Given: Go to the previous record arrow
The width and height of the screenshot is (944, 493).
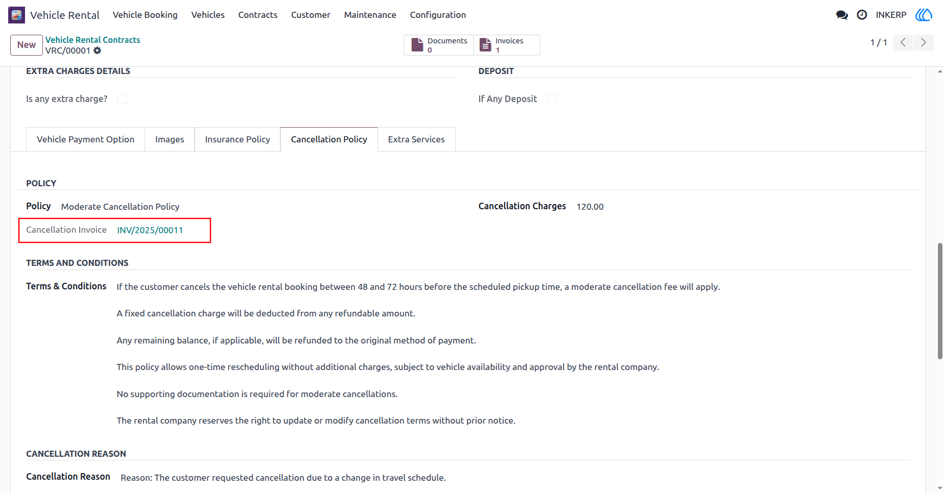Looking at the screenshot, I should click(903, 42).
